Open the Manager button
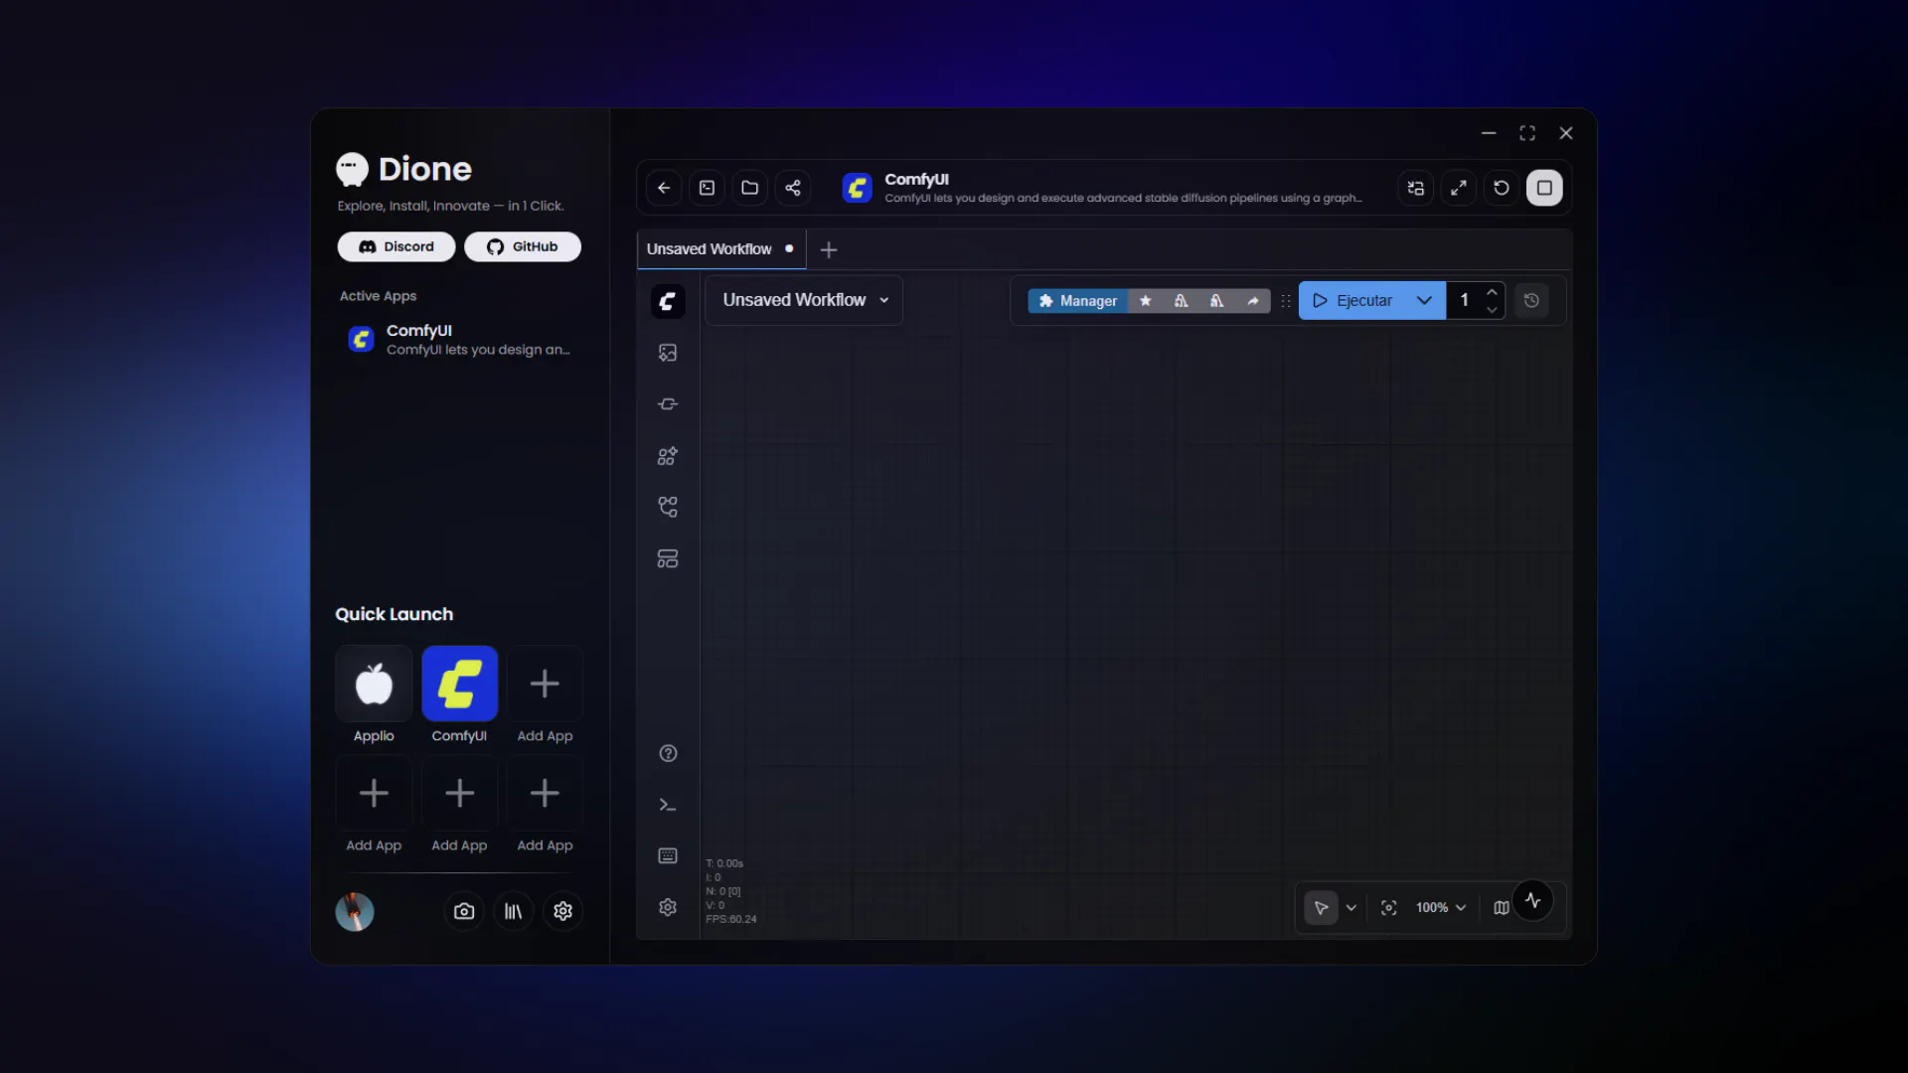This screenshot has height=1073, width=1908. pyautogui.click(x=1078, y=301)
